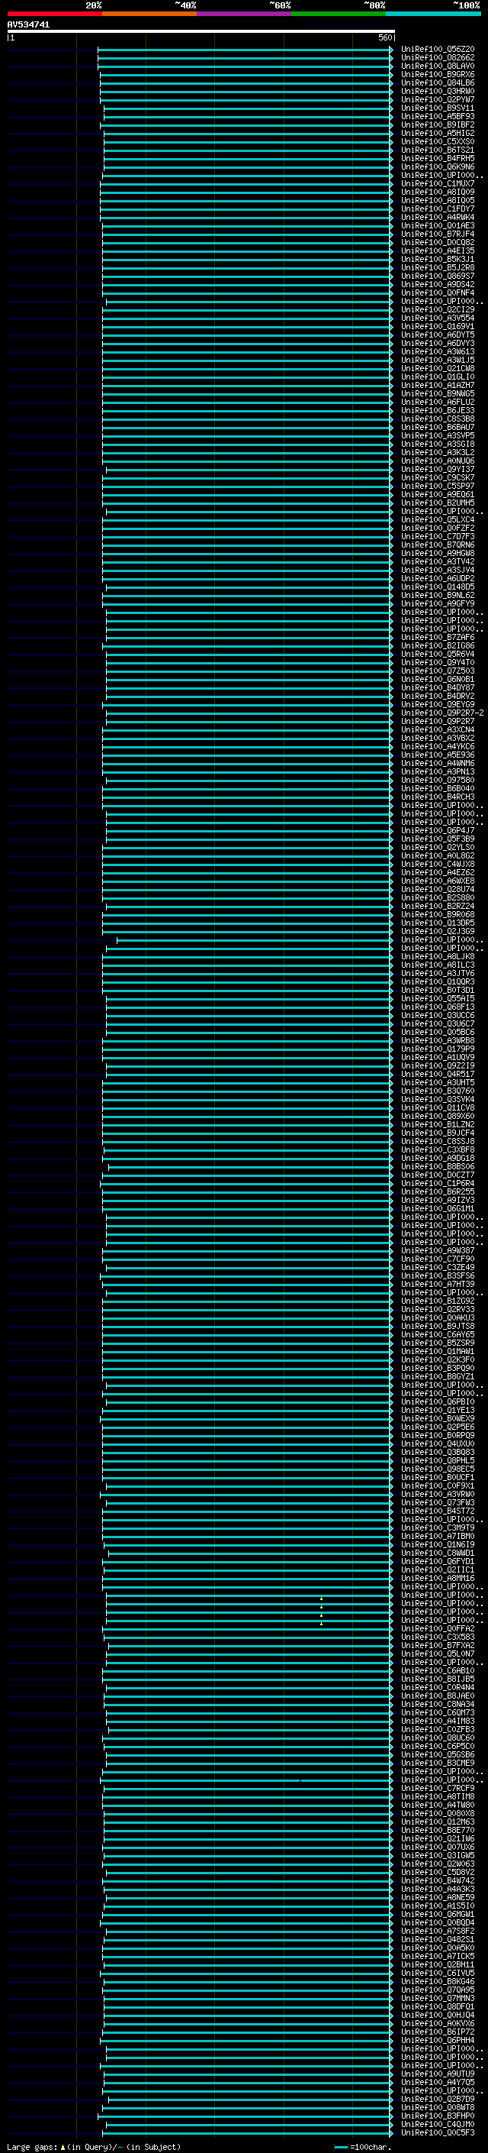The image size is (488, 2153).
Task: Click the orange ~40% legend segment
Action: [x=149, y=14]
